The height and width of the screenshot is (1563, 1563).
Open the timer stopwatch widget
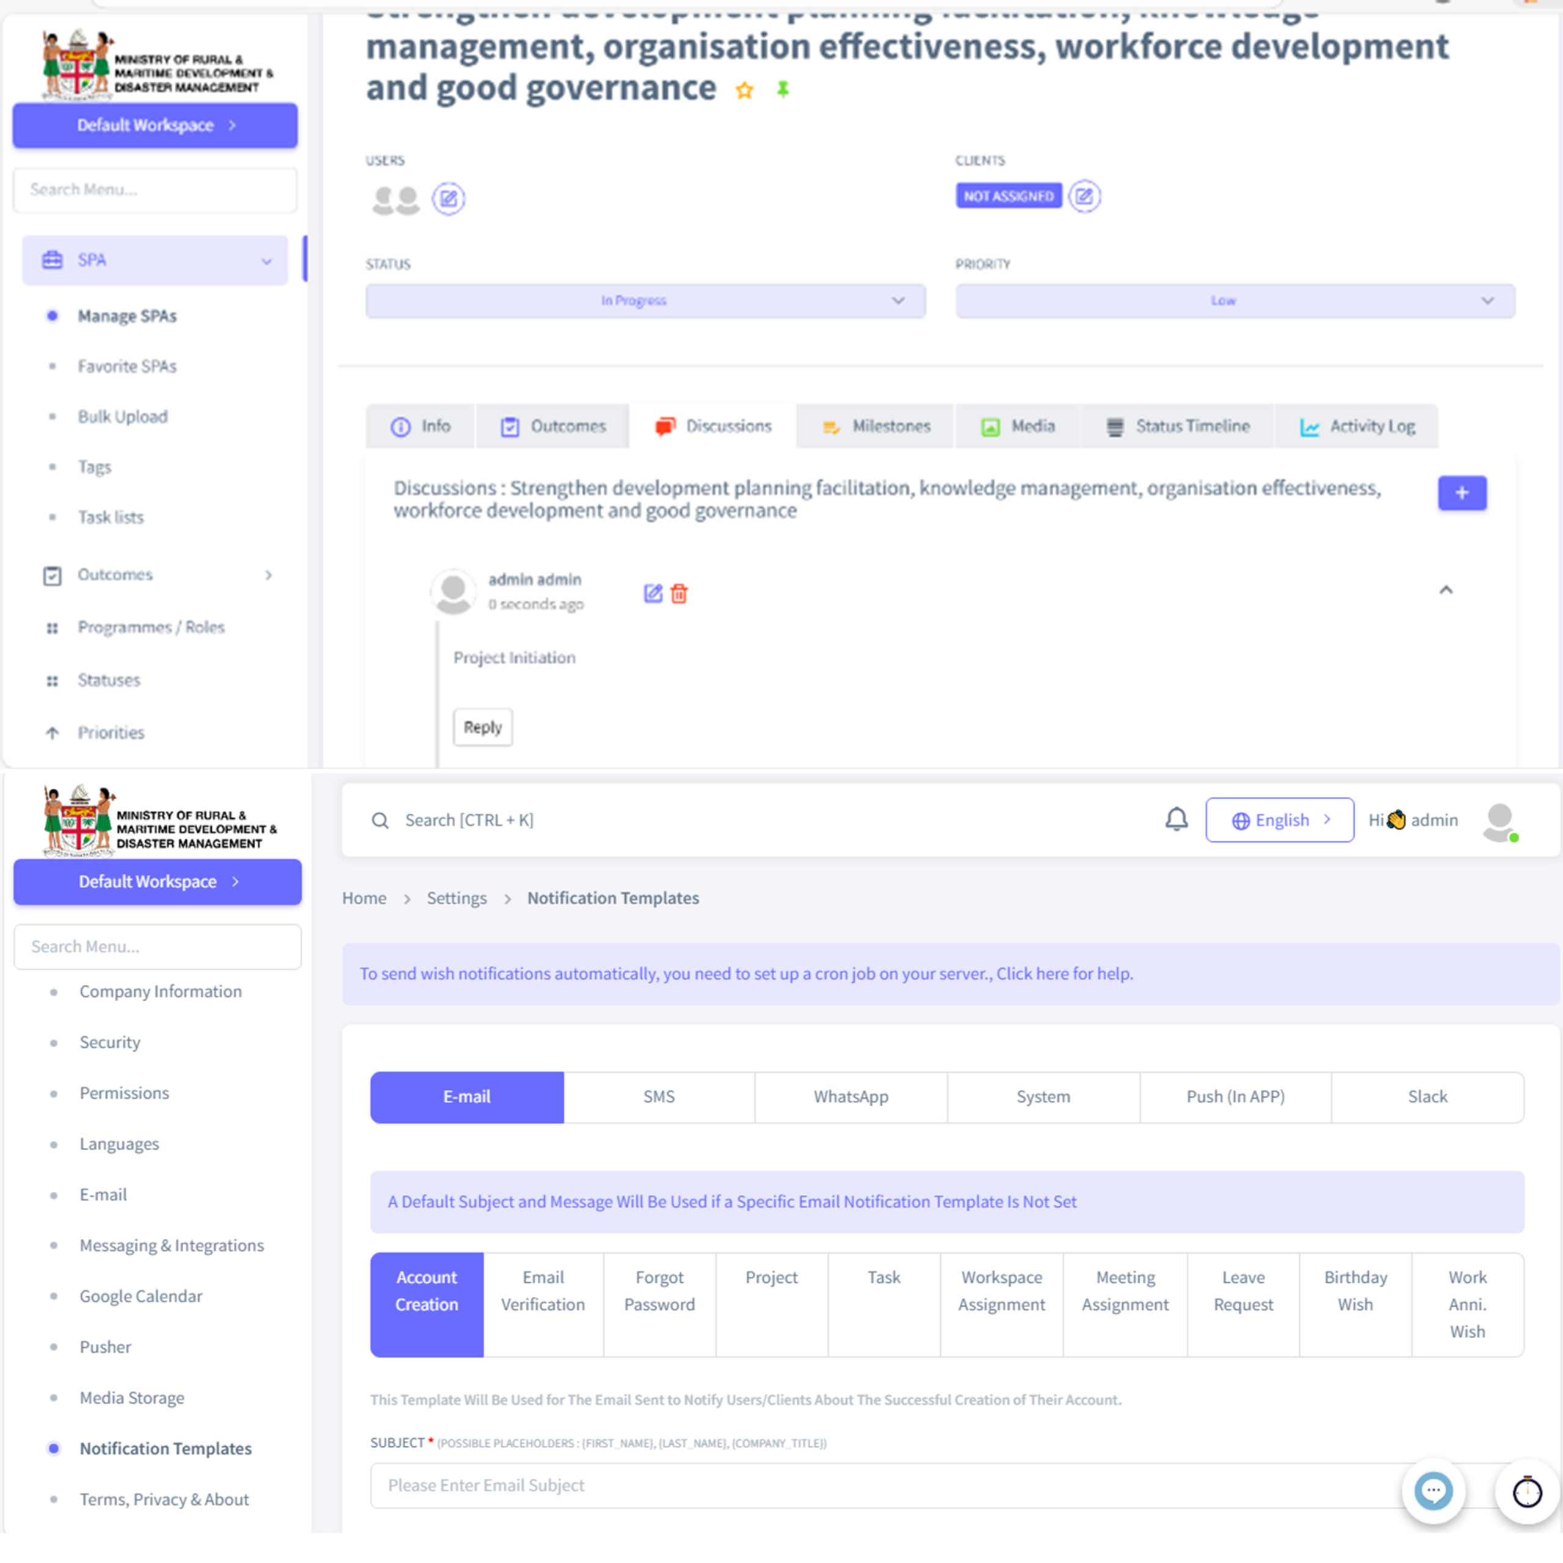click(1526, 1492)
